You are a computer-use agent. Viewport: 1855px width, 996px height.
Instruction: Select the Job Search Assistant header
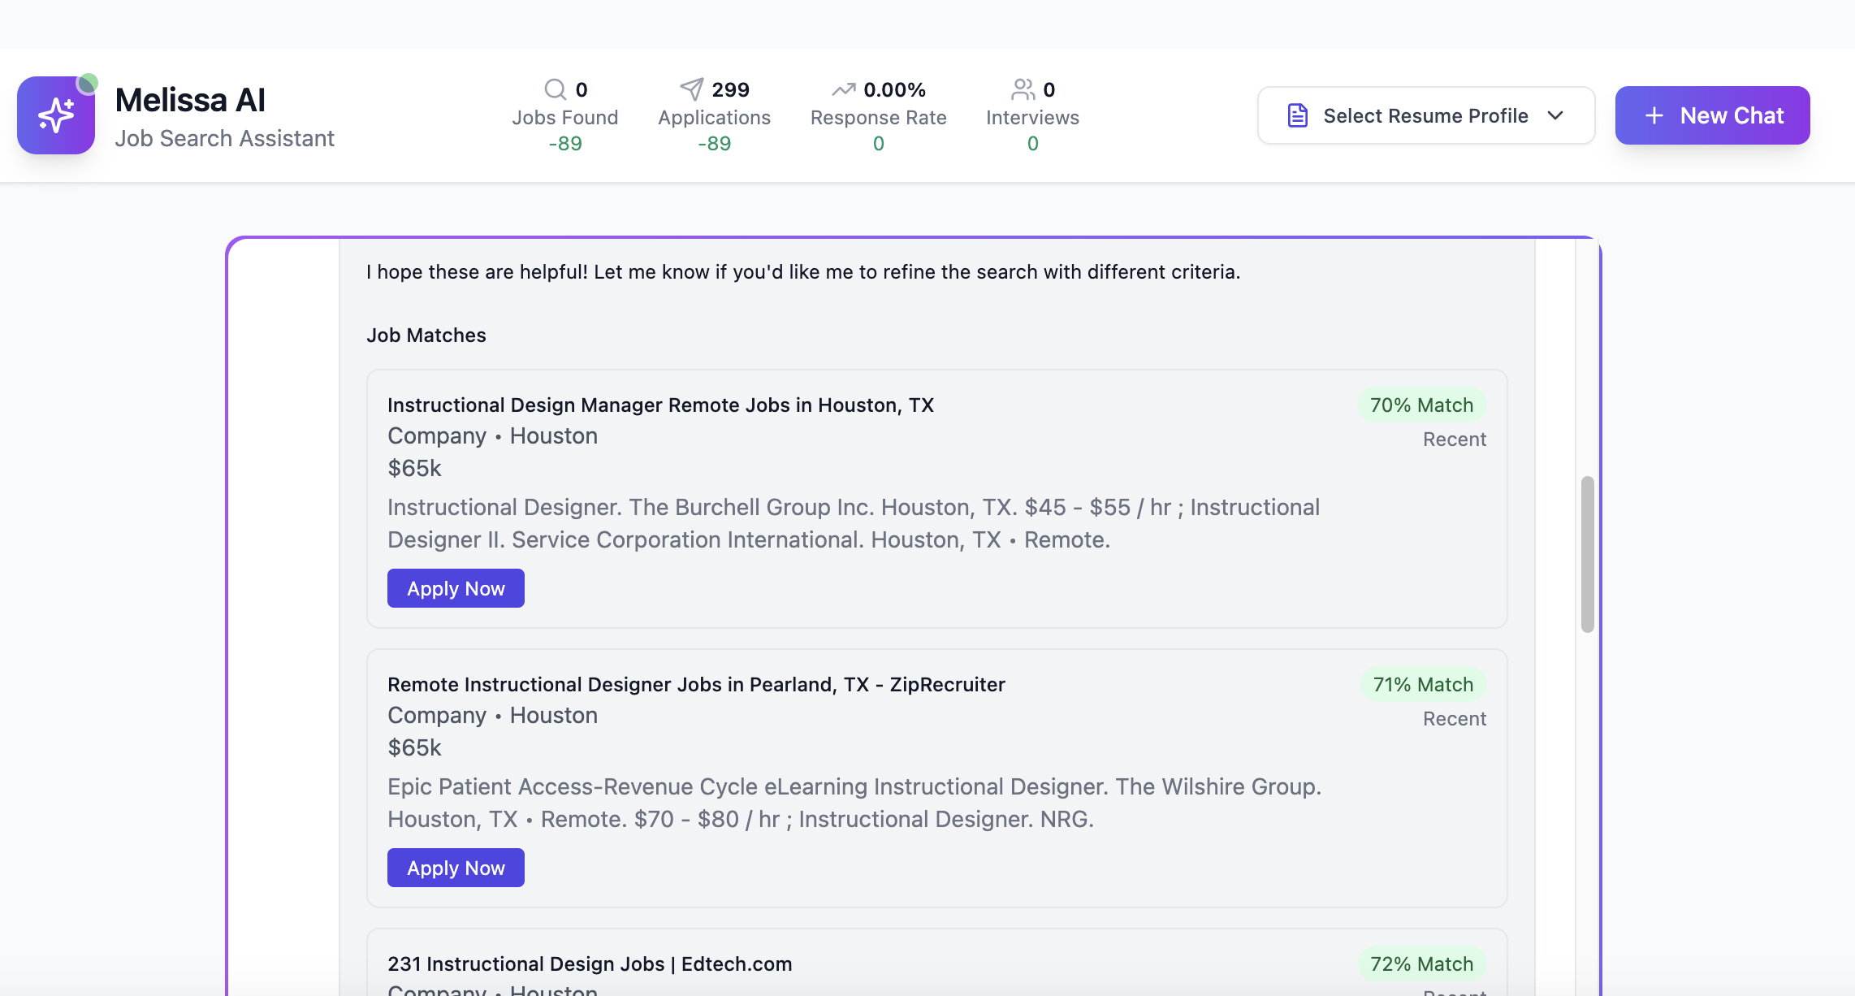[225, 138]
